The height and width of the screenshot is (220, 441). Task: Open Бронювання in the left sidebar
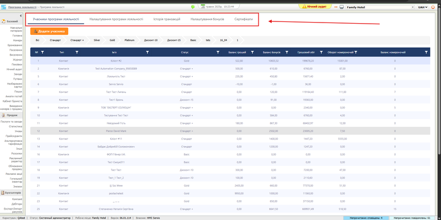pyautogui.click(x=15, y=45)
